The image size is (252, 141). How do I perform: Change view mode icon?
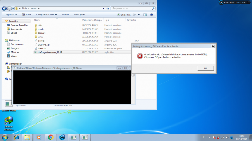[135, 15]
